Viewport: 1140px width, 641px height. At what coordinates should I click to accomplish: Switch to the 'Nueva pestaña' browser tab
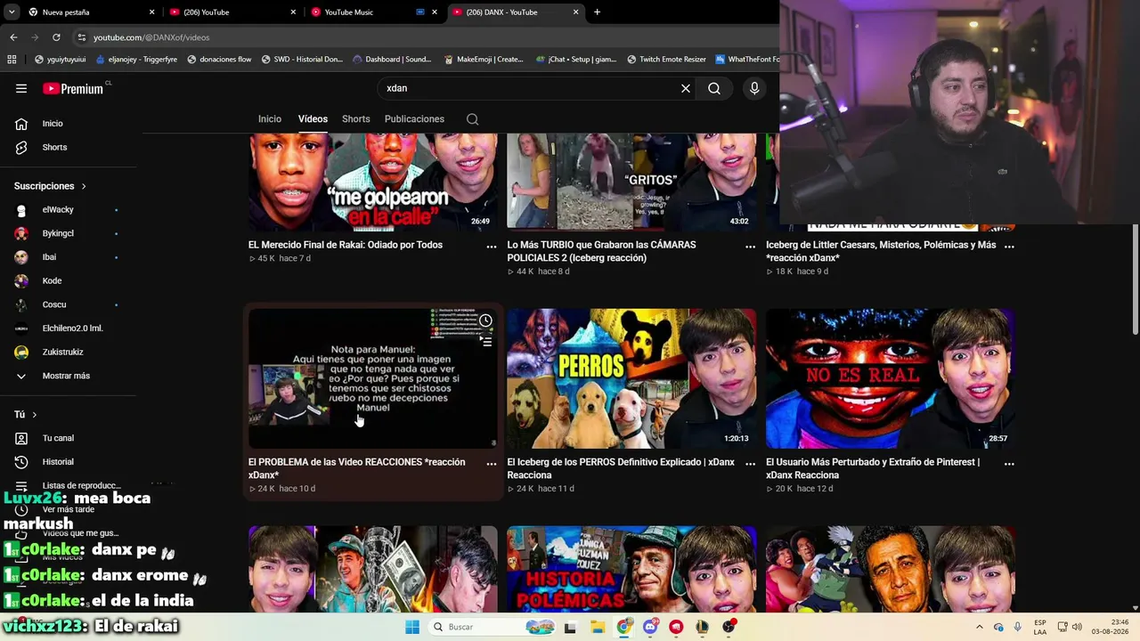92,12
